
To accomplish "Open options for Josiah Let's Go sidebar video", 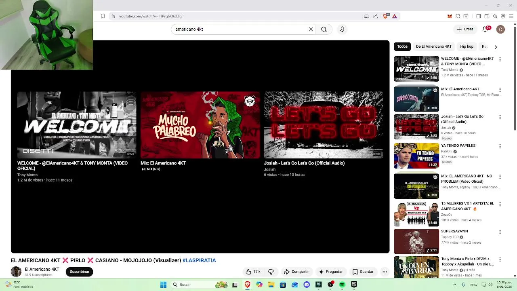I will (x=500, y=117).
